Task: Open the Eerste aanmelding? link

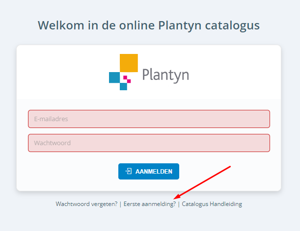Action: click(x=150, y=204)
